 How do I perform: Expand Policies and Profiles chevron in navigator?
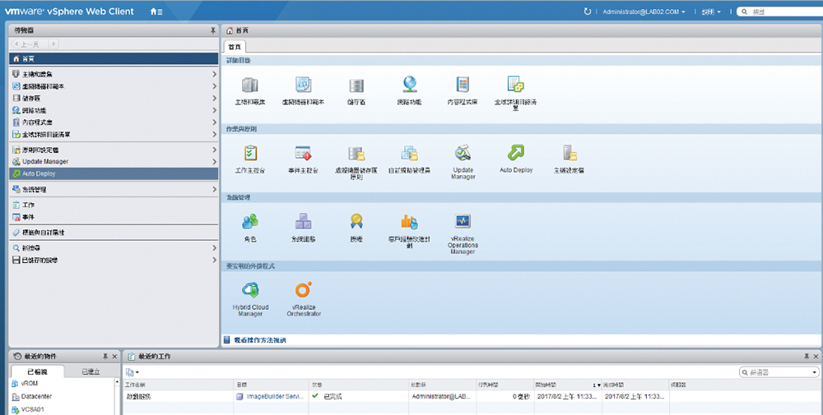pos(214,150)
